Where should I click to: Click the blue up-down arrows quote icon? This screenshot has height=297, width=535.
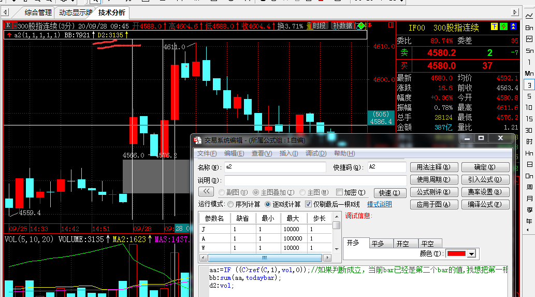(x=513, y=26)
